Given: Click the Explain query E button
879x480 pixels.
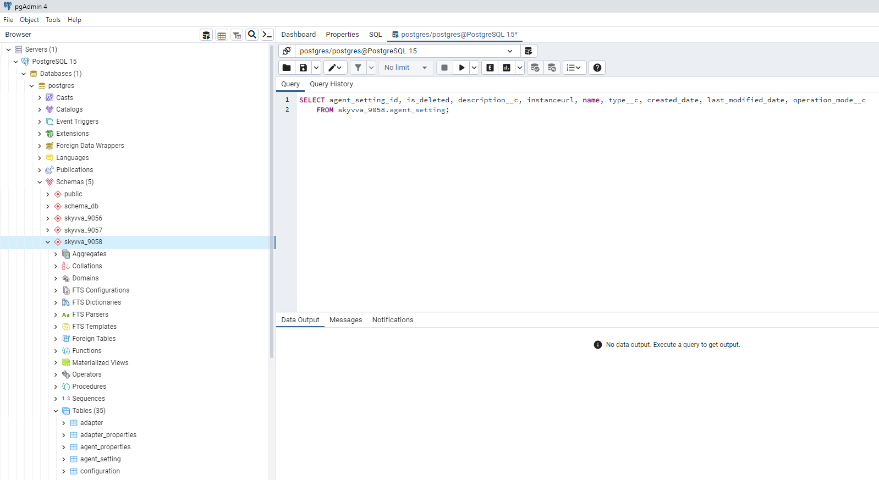Looking at the screenshot, I should (490, 68).
